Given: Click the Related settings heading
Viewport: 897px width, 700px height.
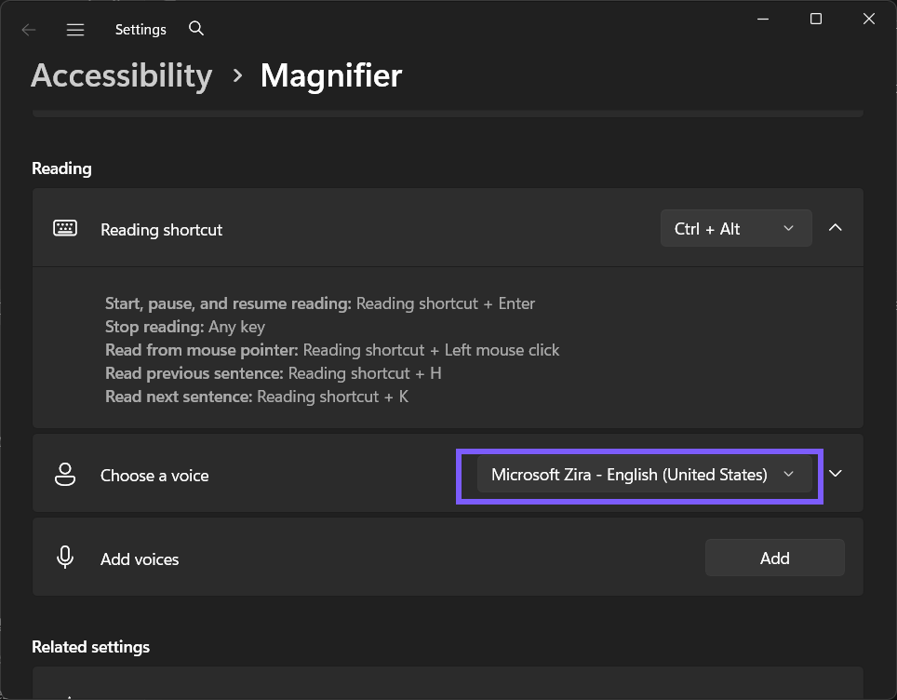Looking at the screenshot, I should (90, 647).
